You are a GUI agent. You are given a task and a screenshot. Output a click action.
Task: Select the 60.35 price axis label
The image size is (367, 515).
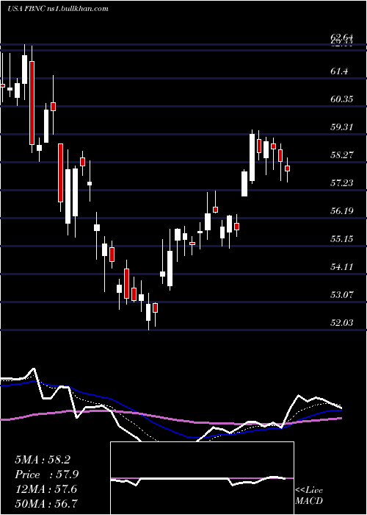(342, 99)
